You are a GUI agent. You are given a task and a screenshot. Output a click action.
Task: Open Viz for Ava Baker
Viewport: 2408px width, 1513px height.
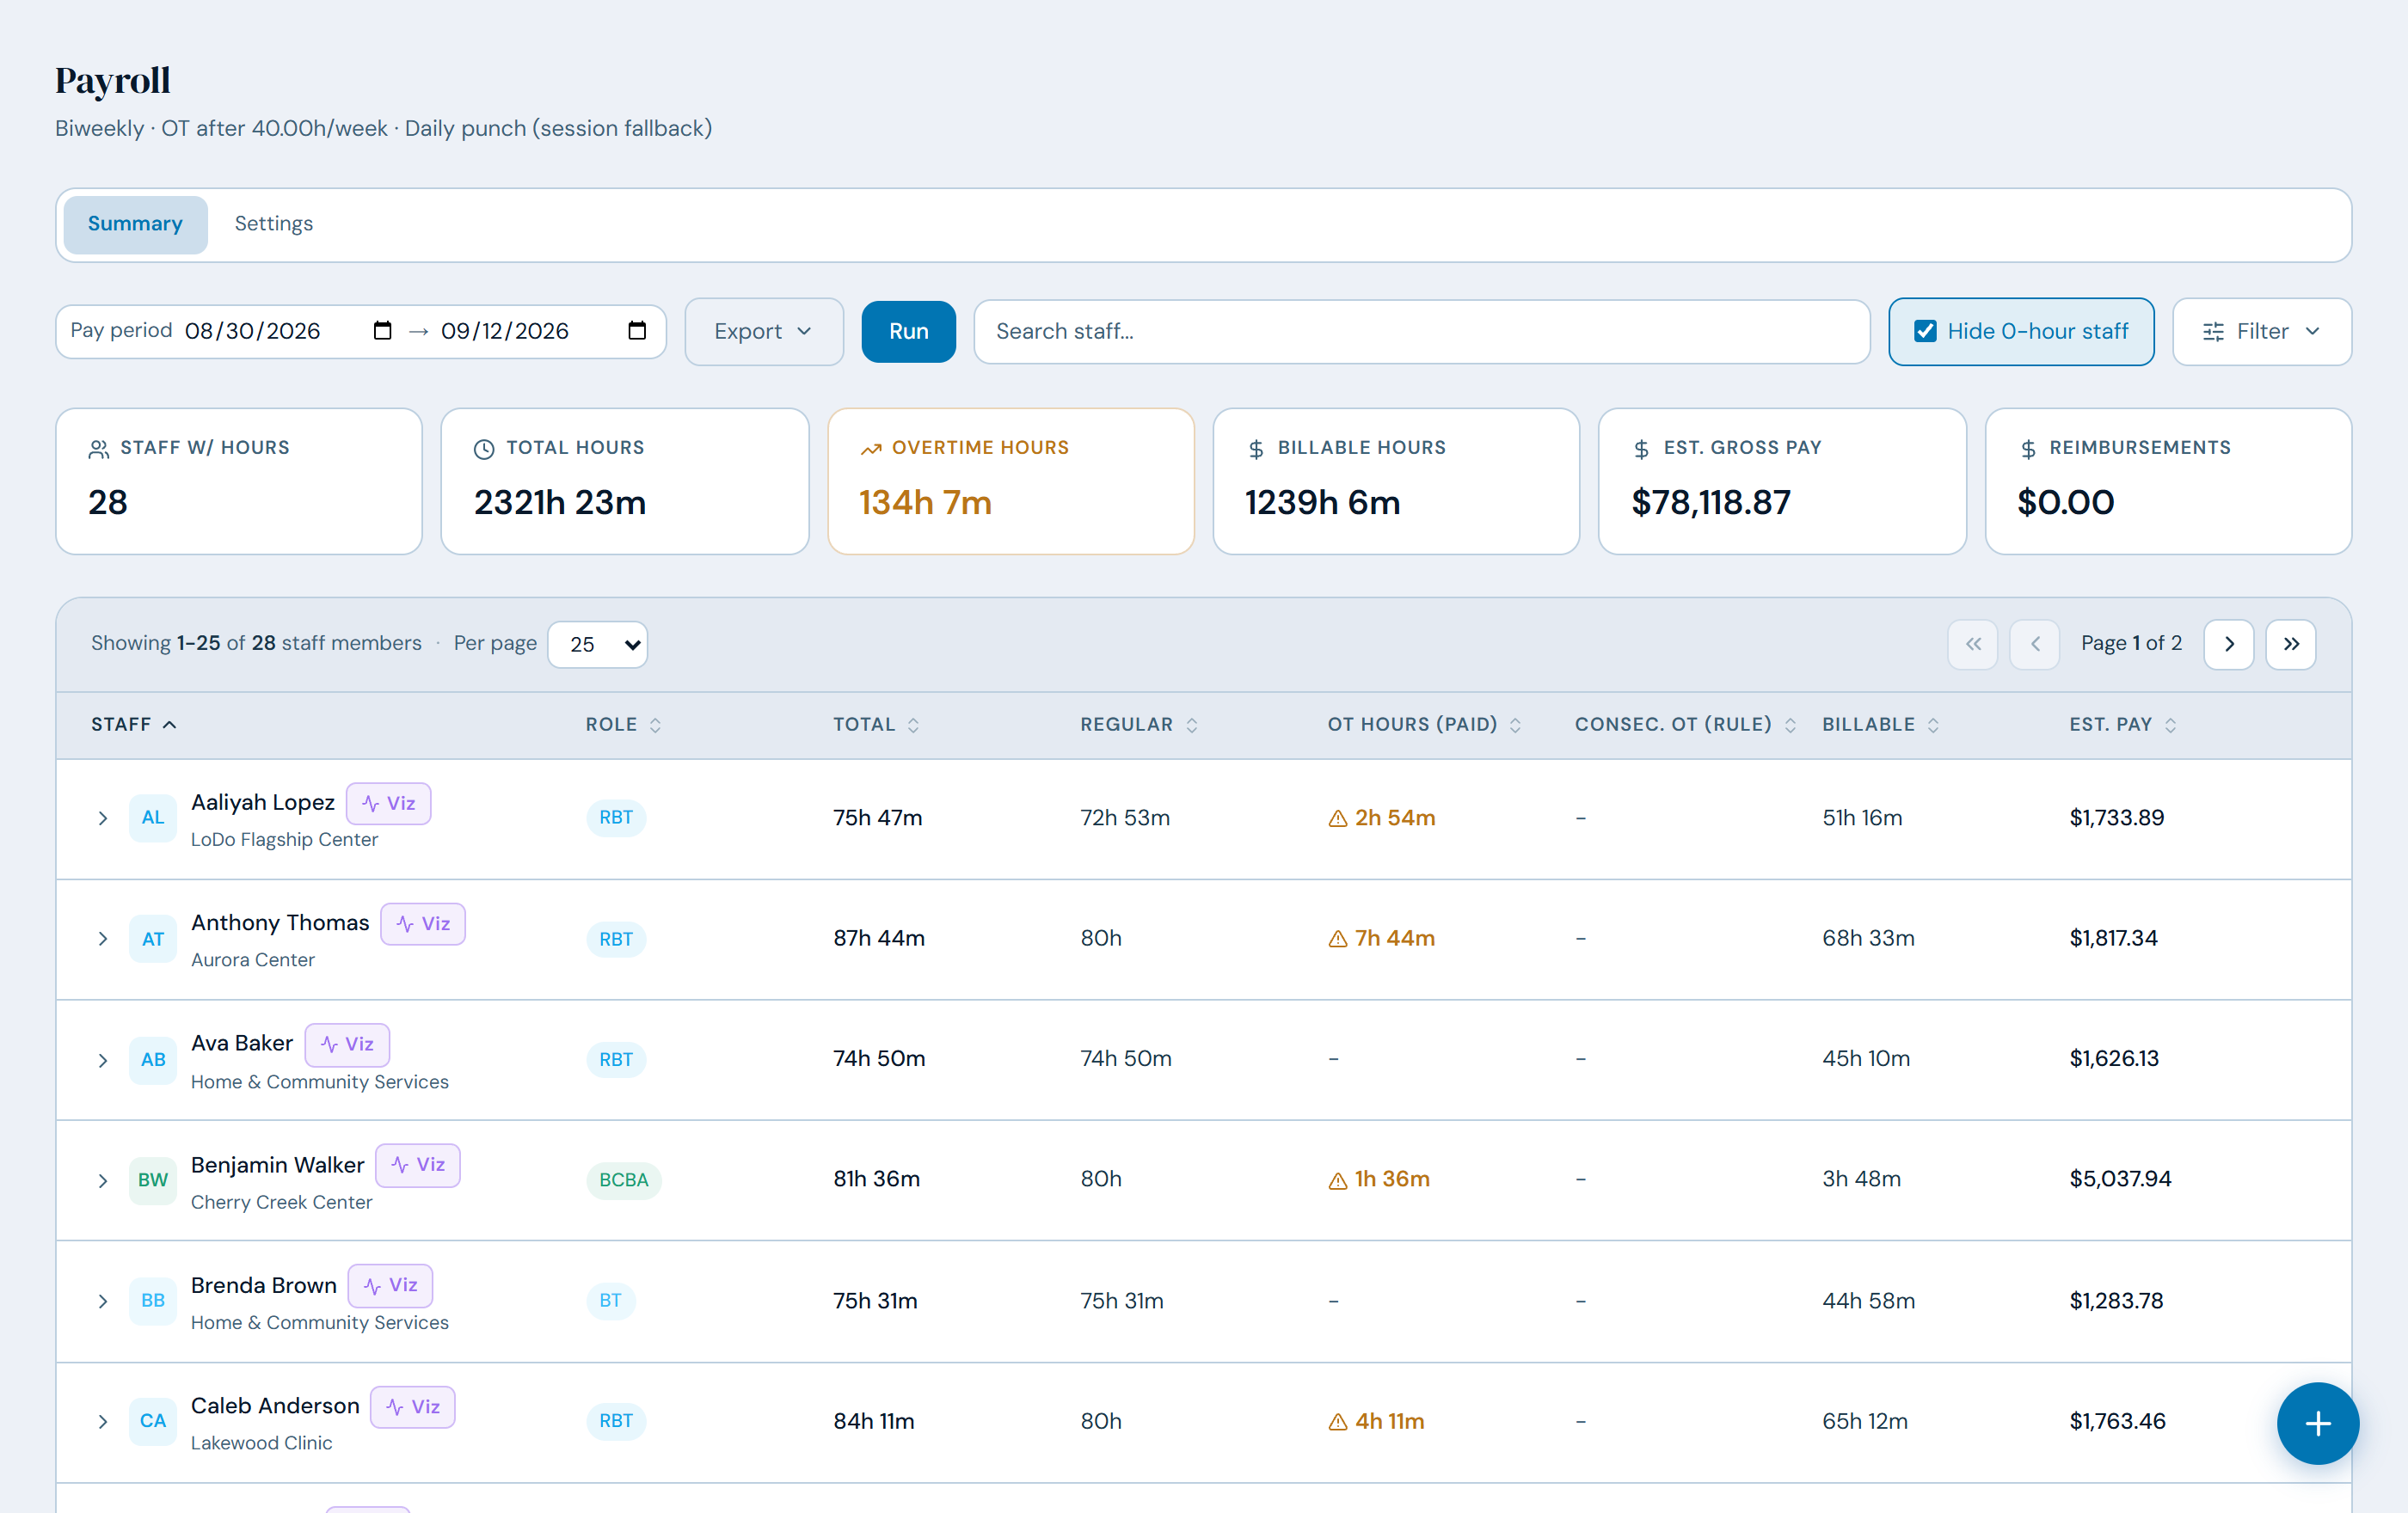(x=347, y=1044)
